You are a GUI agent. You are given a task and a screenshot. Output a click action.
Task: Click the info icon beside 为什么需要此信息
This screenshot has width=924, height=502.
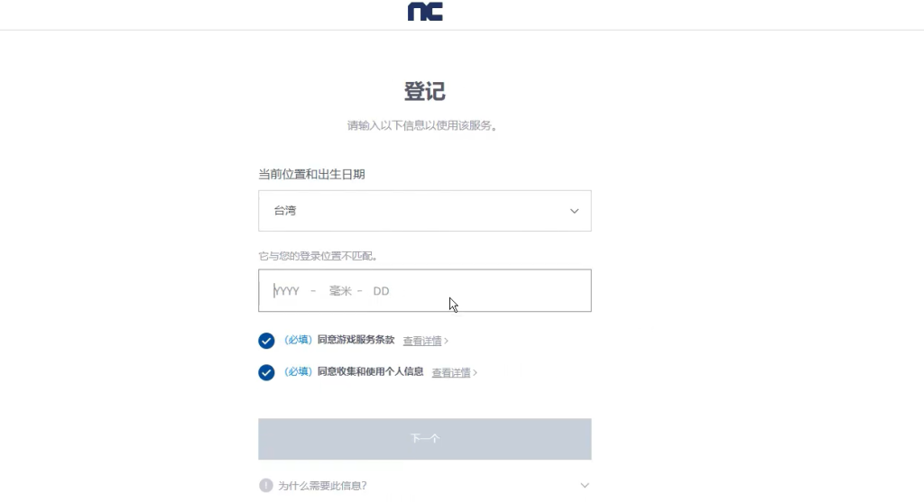coord(266,486)
